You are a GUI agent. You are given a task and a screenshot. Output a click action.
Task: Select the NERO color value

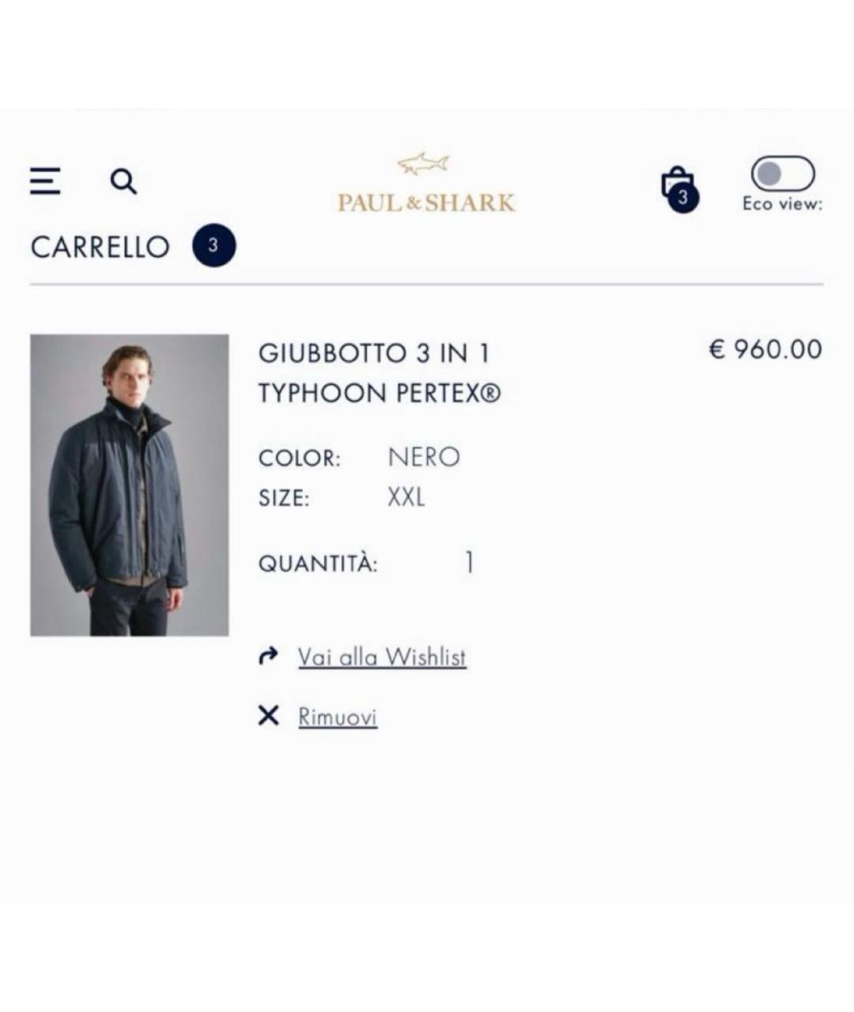[x=424, y=457]
